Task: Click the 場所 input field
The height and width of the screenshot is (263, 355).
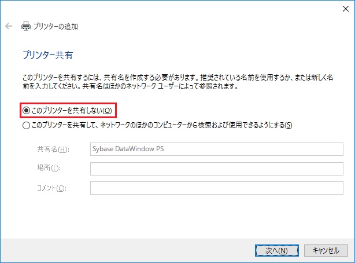Action: coord(221,169)
